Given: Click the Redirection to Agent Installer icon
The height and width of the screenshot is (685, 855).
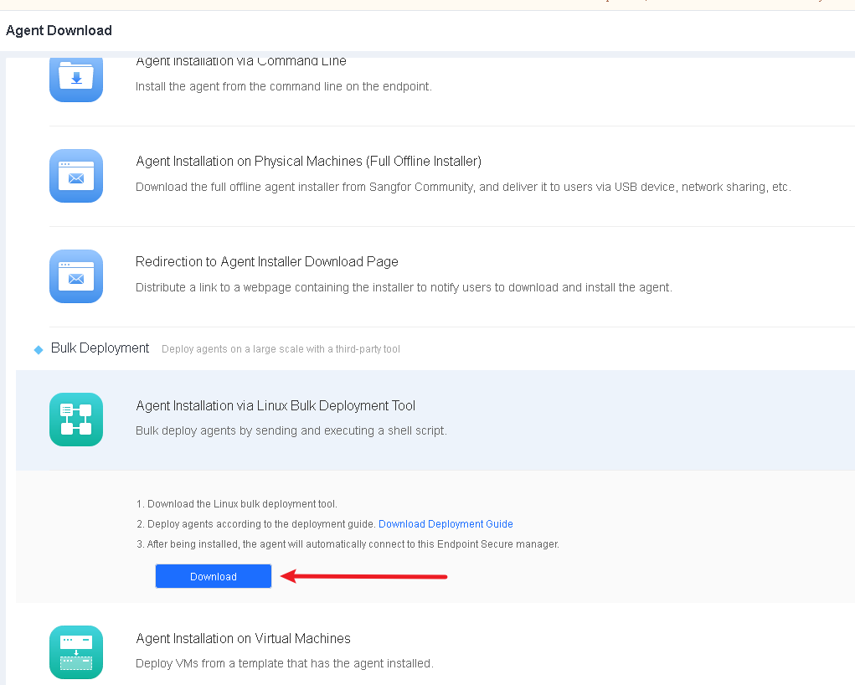Looking at the screenshot, I should click(x=76, y=276).
